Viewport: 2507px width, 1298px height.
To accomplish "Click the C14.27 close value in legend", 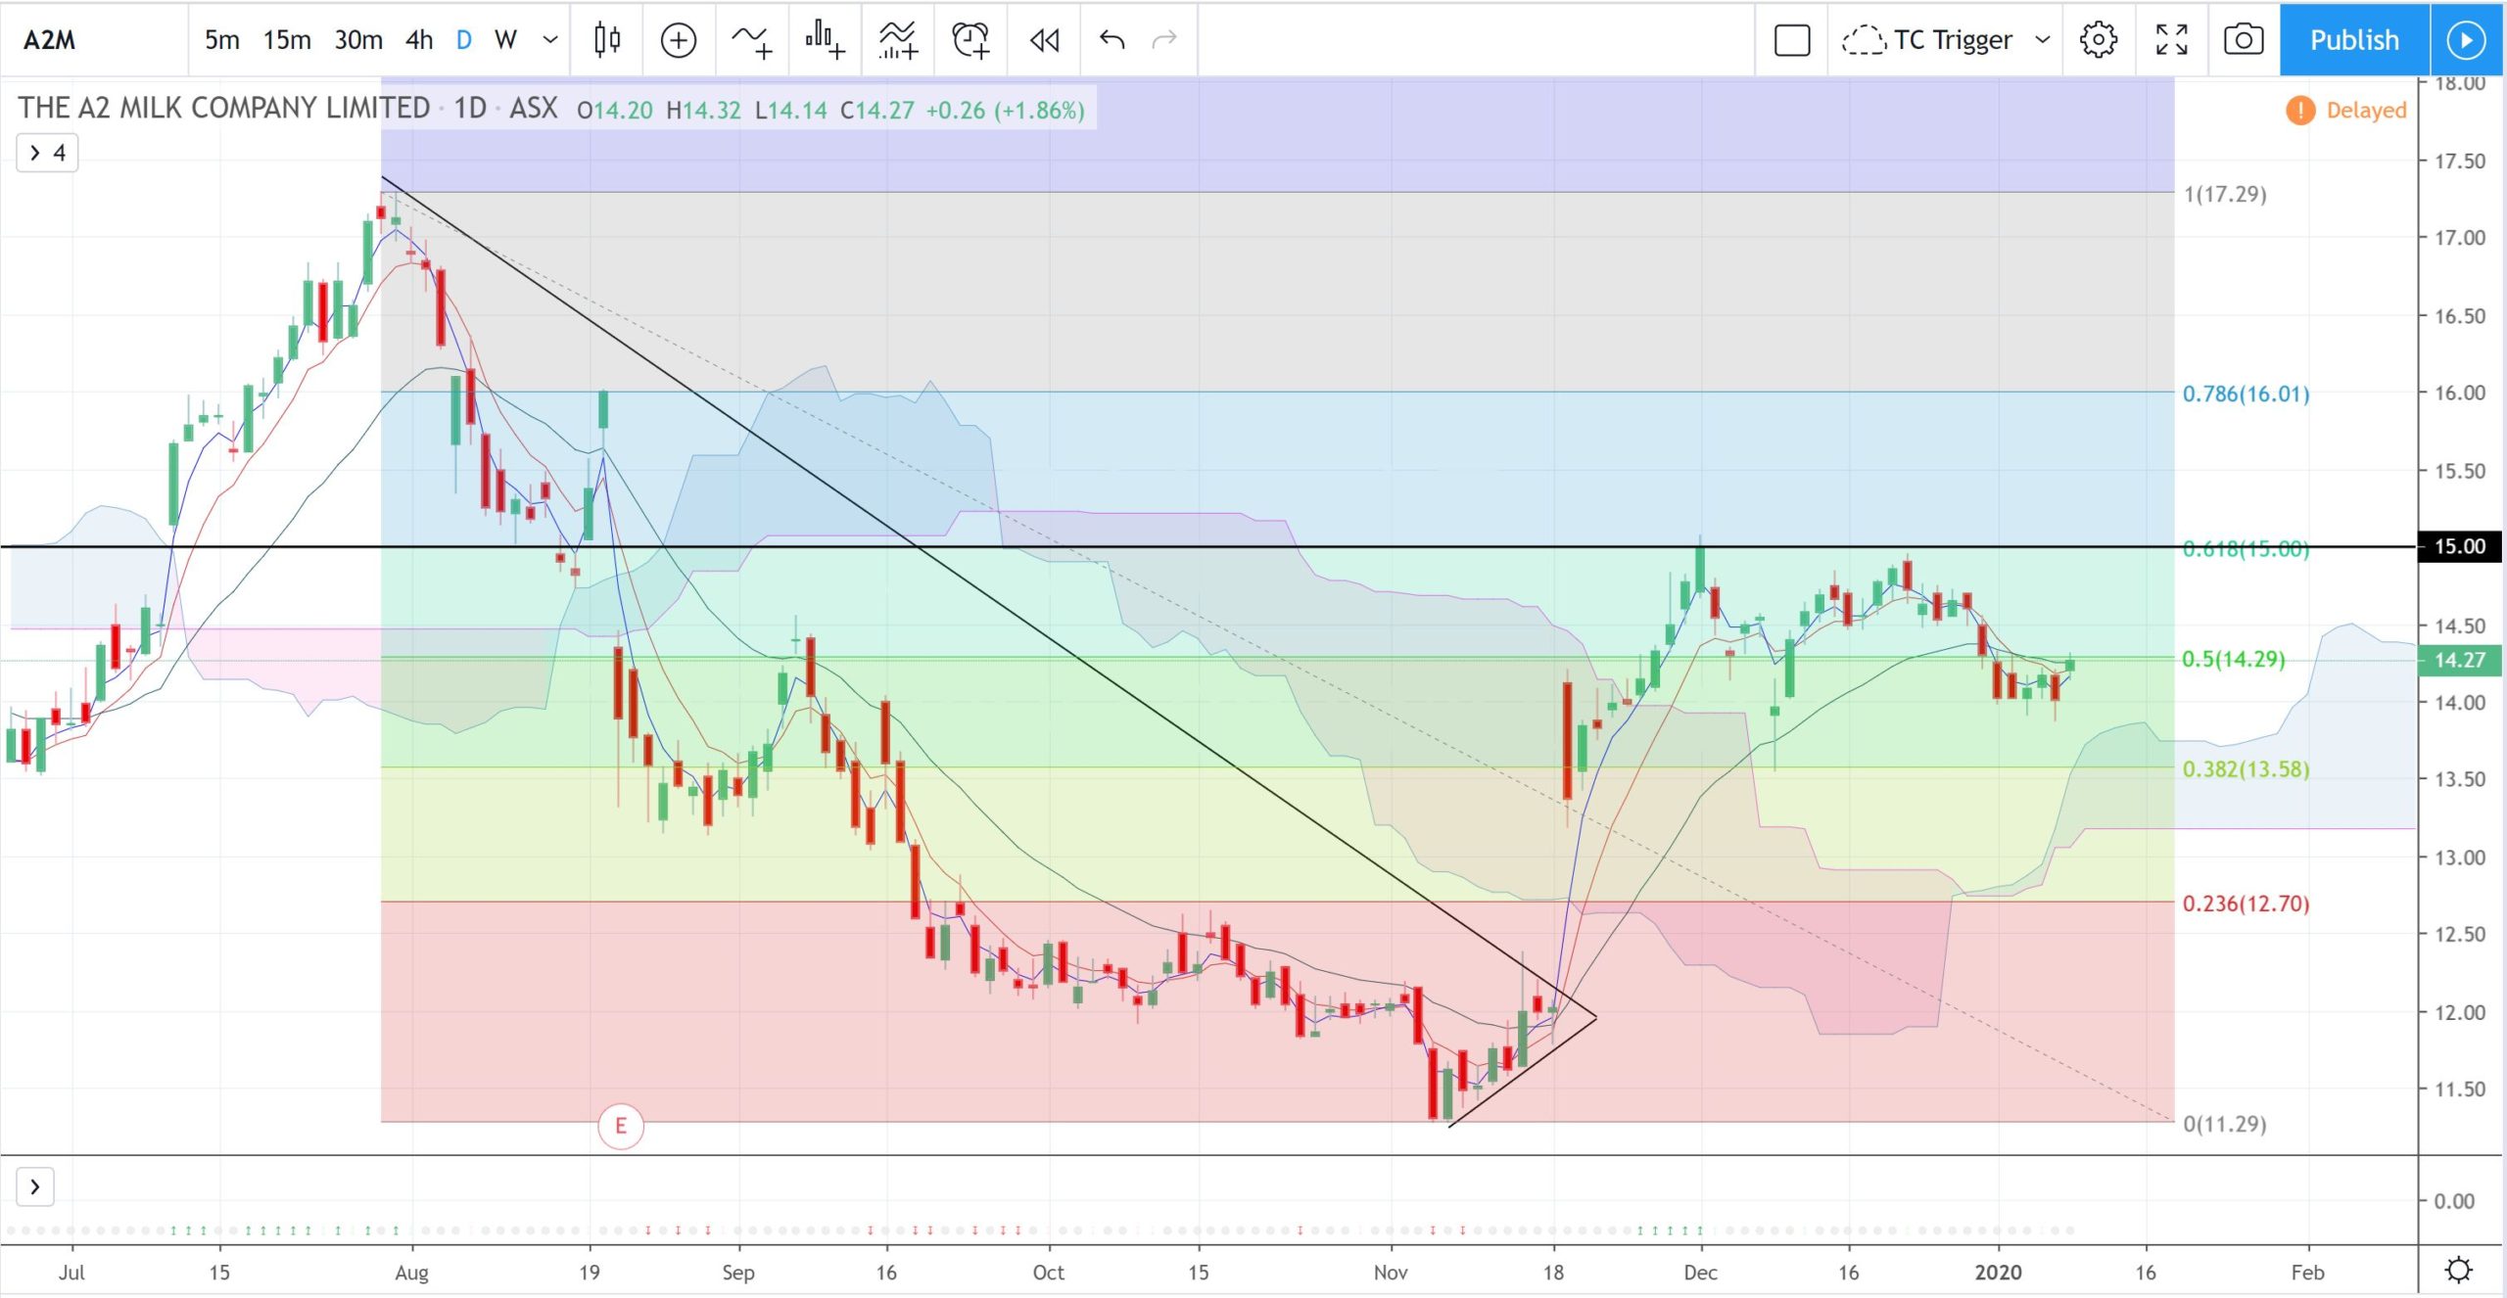I will click(x=876, y=110).
